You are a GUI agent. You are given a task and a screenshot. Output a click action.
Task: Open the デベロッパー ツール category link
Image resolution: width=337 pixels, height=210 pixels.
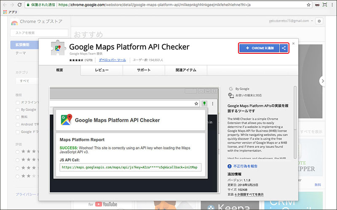[112, 60]
